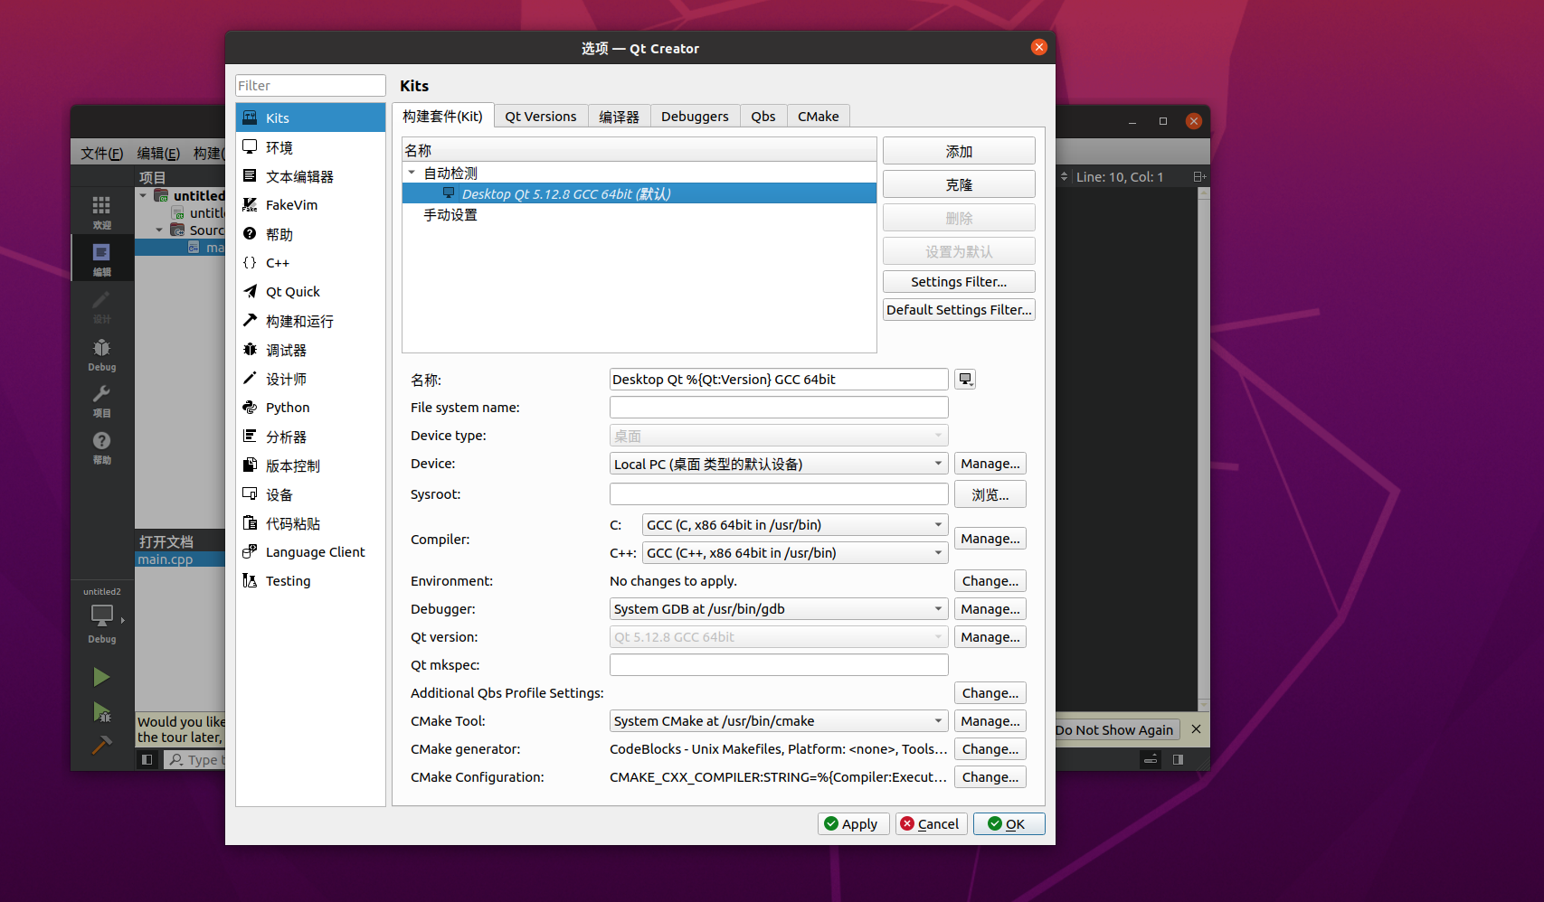Collapse the 自动检测 tree group

click(412, 173)
